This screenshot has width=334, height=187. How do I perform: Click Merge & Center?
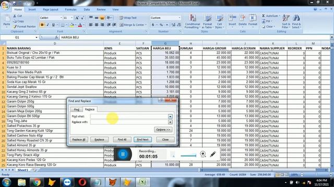[x=132, y=25]
